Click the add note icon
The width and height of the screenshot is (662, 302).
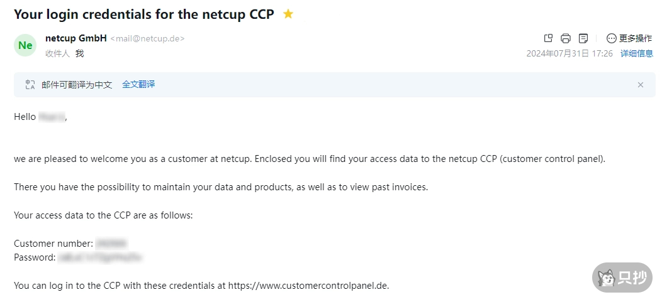pos(583,38)
